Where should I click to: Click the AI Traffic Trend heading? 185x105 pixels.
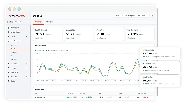(x=41, y=46)
